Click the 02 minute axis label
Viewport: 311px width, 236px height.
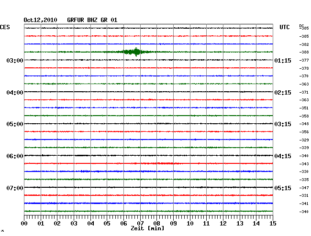(57, 224)
